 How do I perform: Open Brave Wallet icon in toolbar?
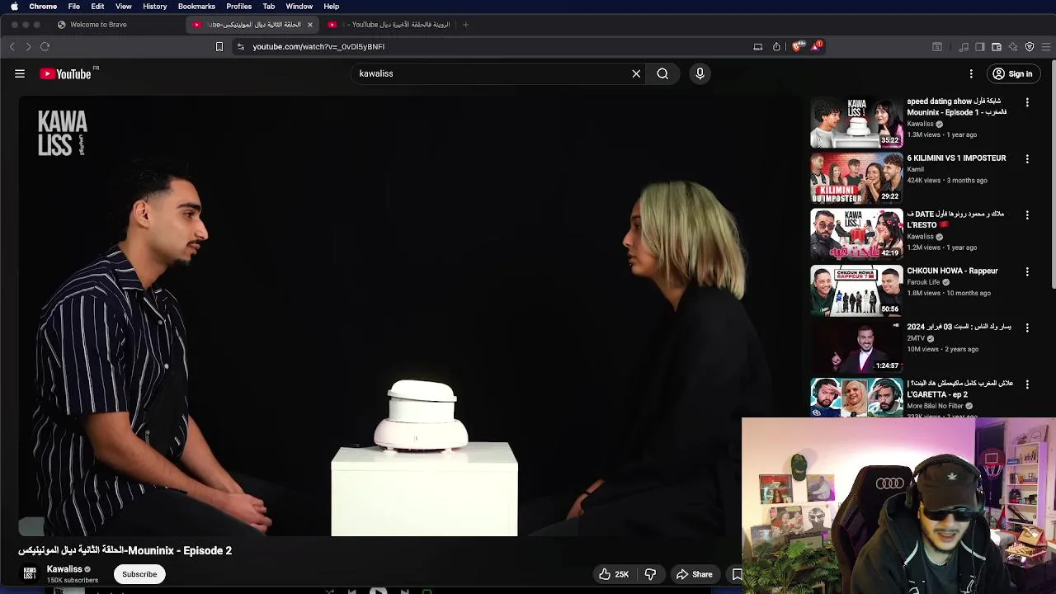coord(997,47)
